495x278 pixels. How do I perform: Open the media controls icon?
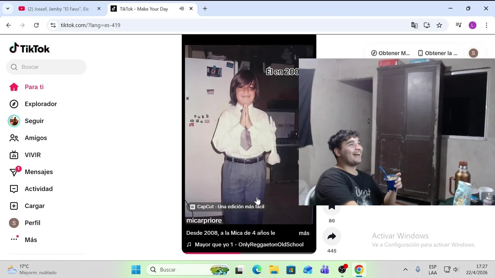[x=459, y=25]
